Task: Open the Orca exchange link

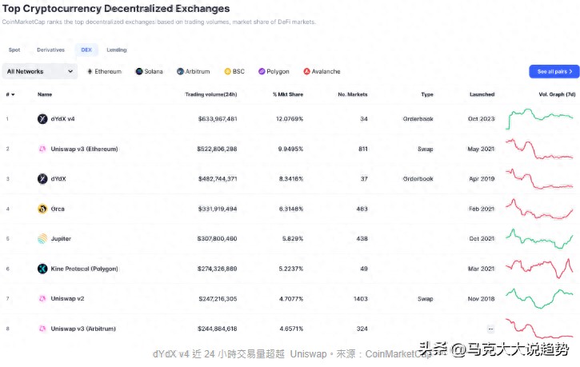Action: tap(58, 209)
